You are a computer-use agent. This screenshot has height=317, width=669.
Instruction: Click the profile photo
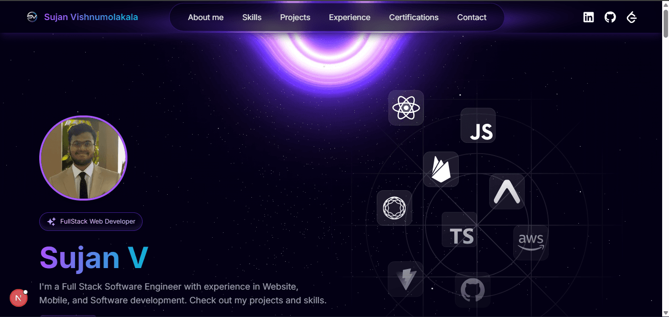tap(83, 158)
